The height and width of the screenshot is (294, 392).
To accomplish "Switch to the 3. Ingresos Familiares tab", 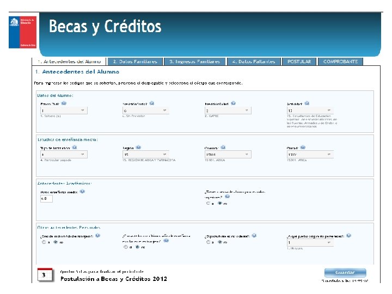I will click(195, 62).
